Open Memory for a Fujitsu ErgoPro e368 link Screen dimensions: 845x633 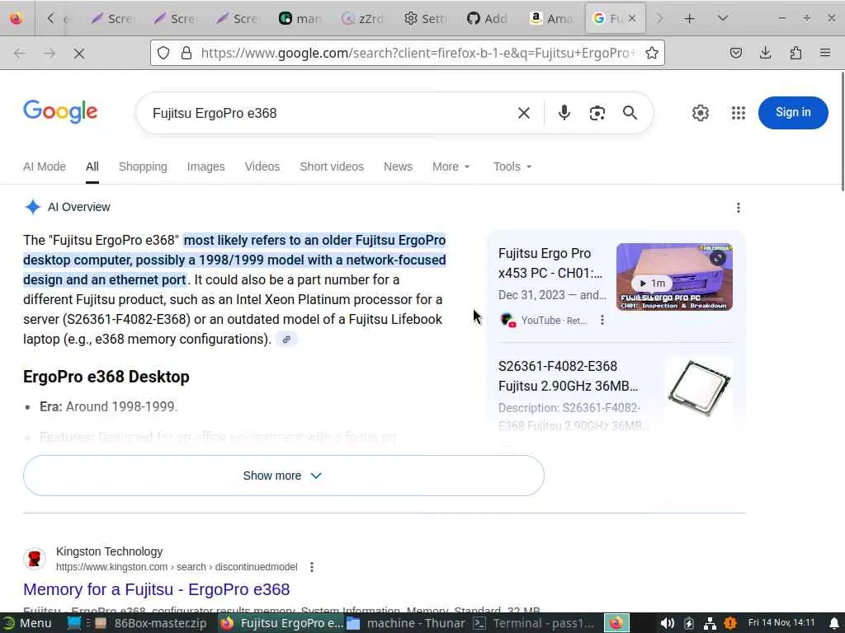(x=156, y=589)
